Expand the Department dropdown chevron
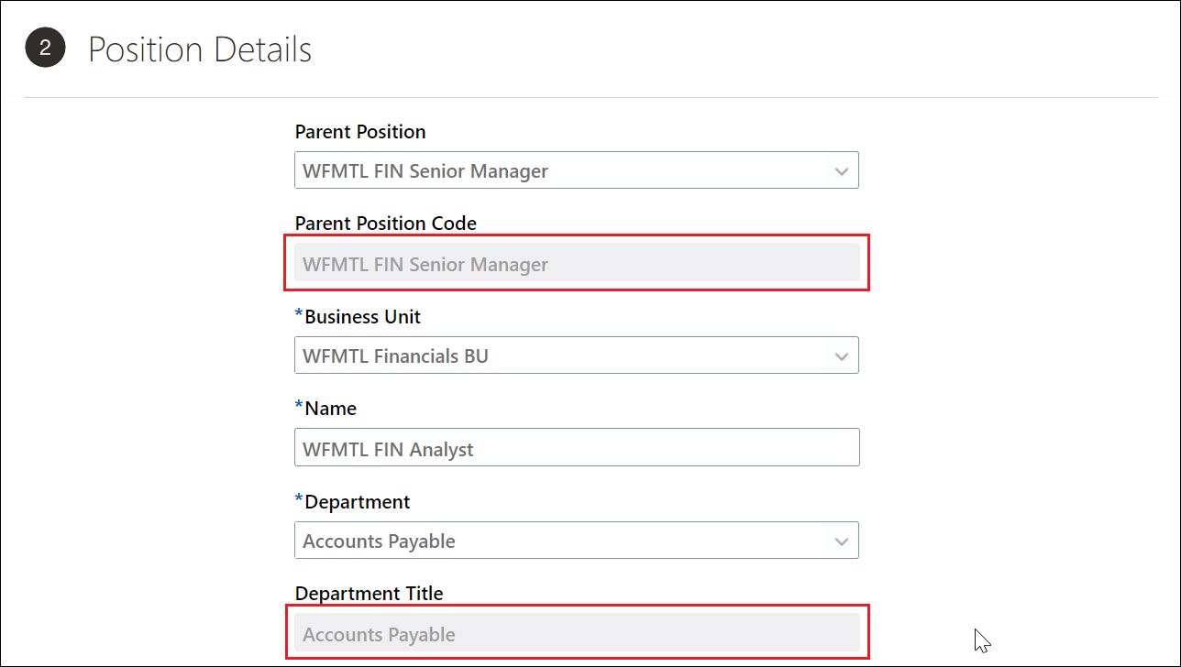The image size is (1181, 667). click(x=842, y=541)
